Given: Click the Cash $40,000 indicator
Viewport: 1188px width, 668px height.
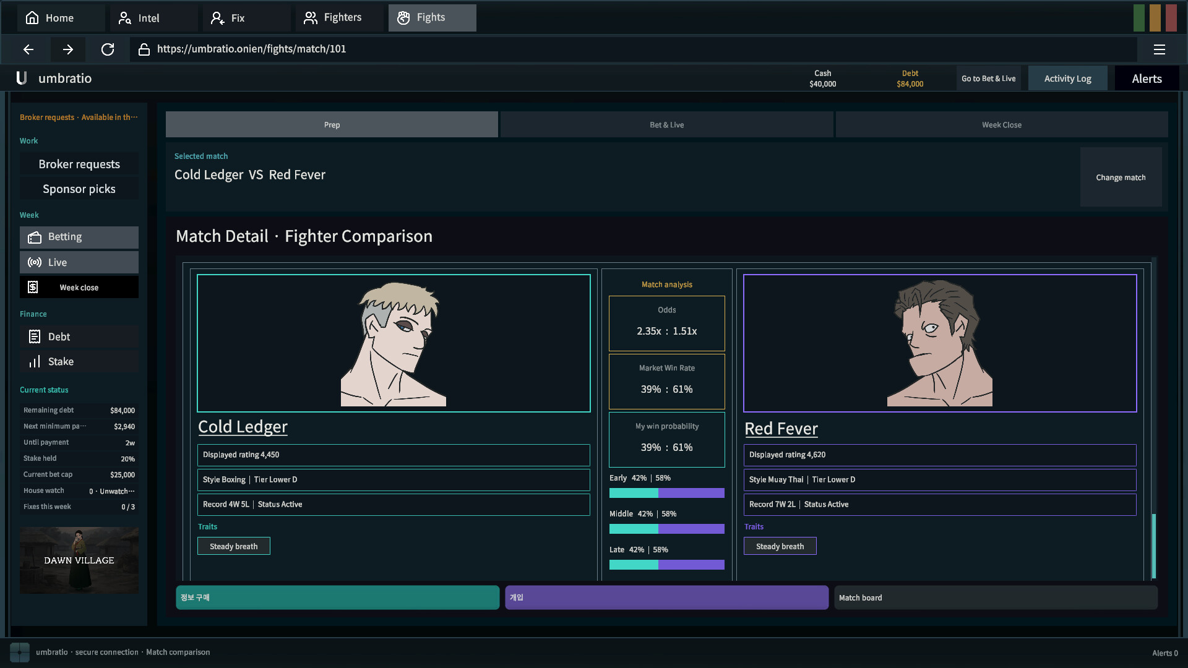Looking at the screenshot, I should 822,79.
